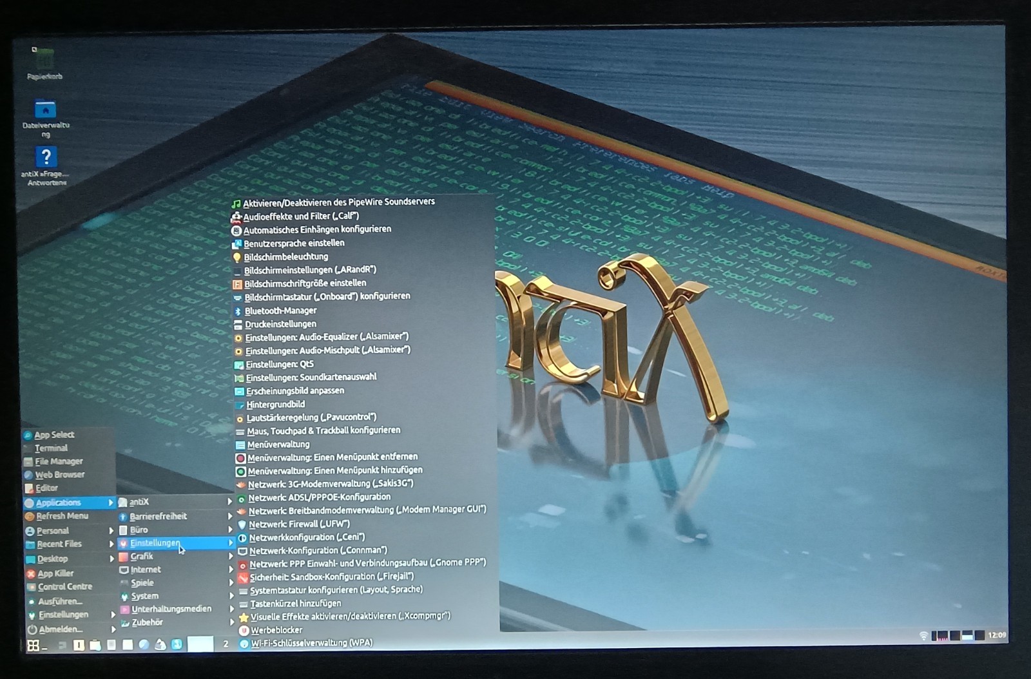Screen dimensions: 1031x679
Task: Launch Netzwerkkonfiguration (Ceni)
Action: (307, 537)
